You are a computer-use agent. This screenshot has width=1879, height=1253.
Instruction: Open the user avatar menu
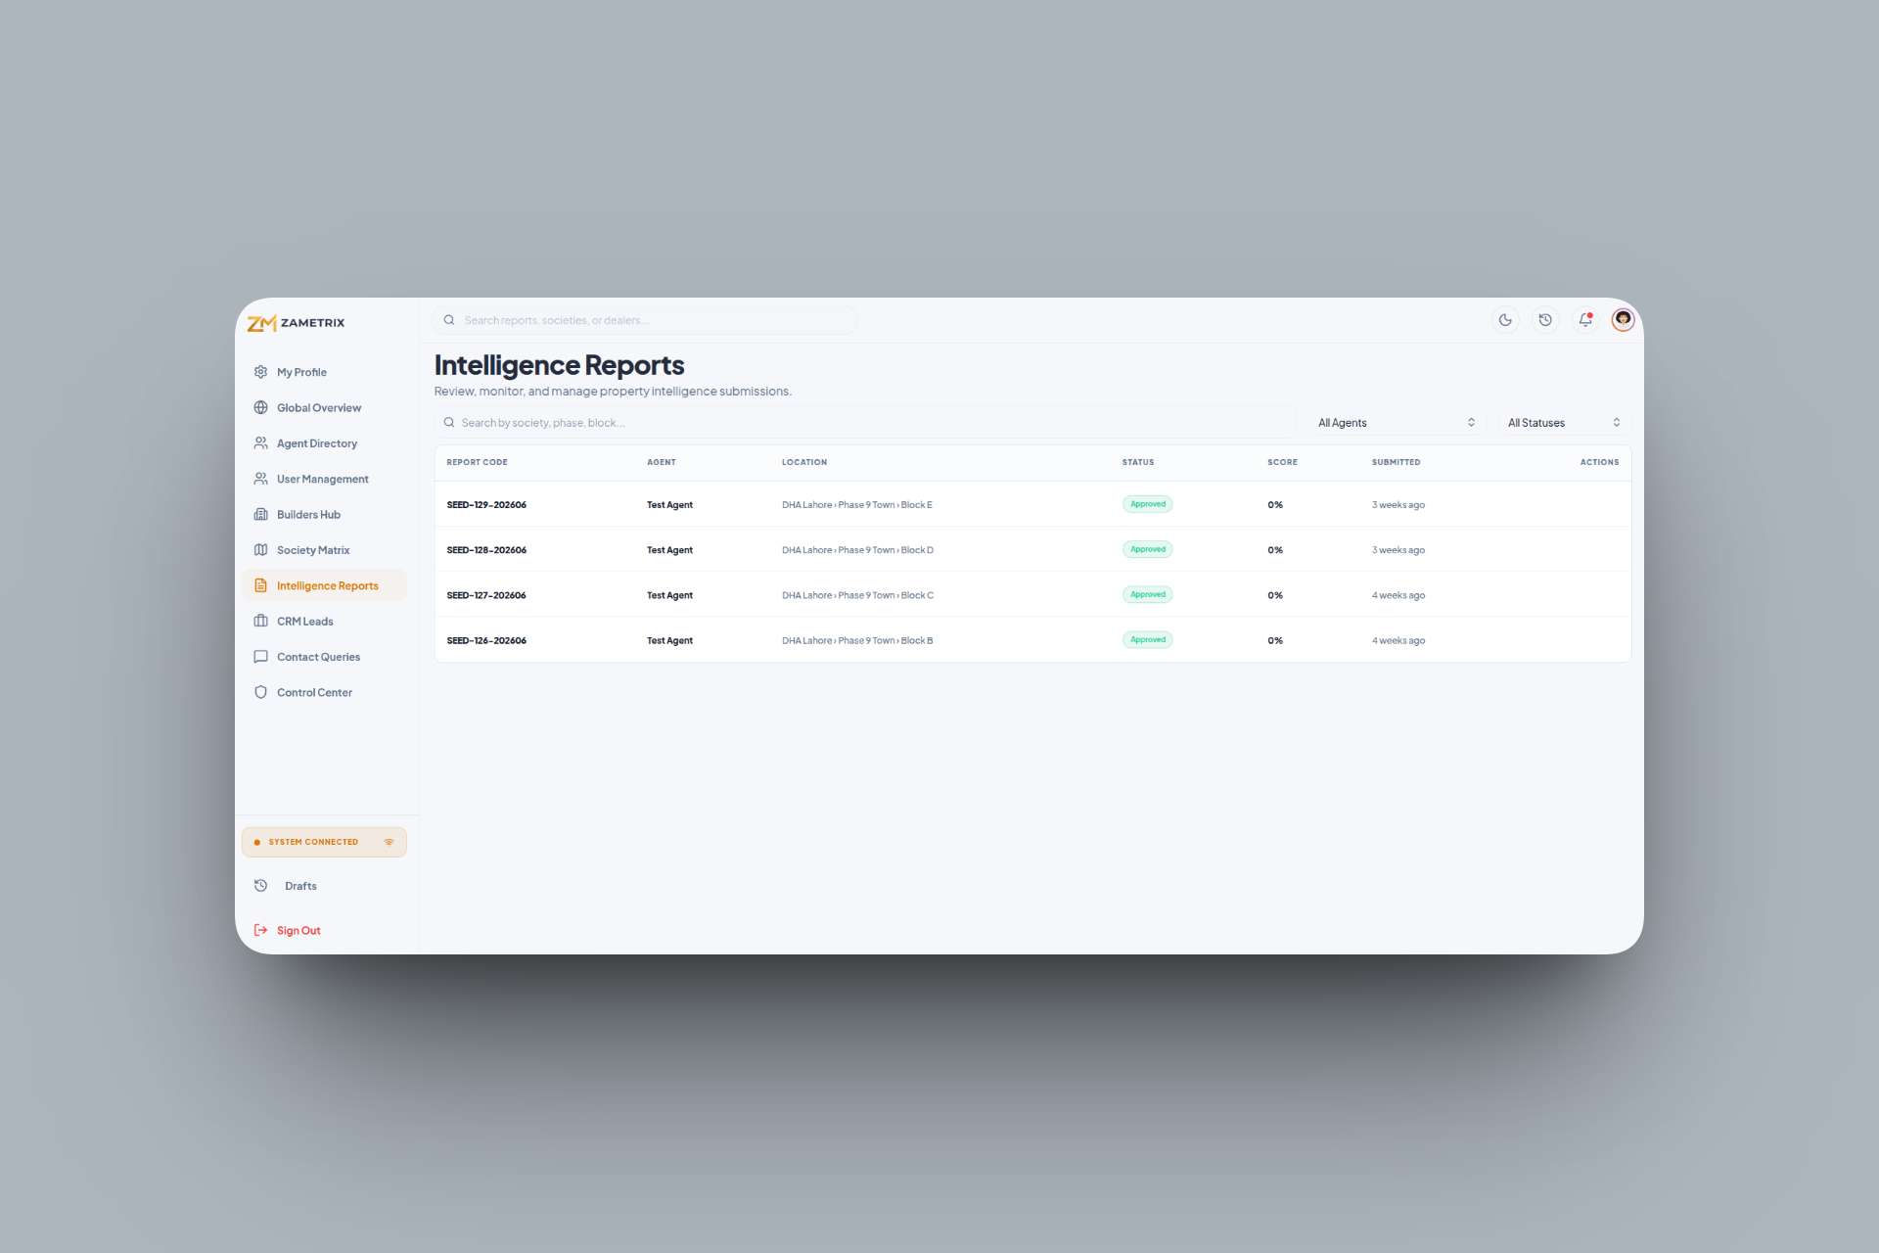pos(1623,320)
